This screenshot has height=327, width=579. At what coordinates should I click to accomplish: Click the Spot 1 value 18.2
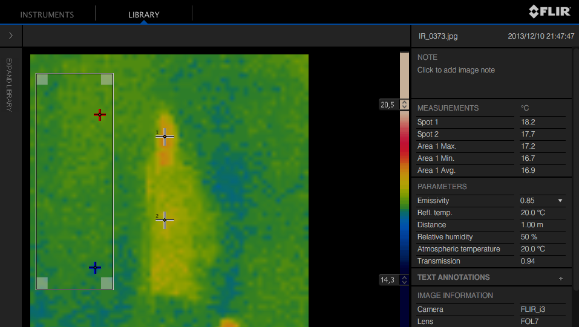pyautogui.click(x=528, y=122)
